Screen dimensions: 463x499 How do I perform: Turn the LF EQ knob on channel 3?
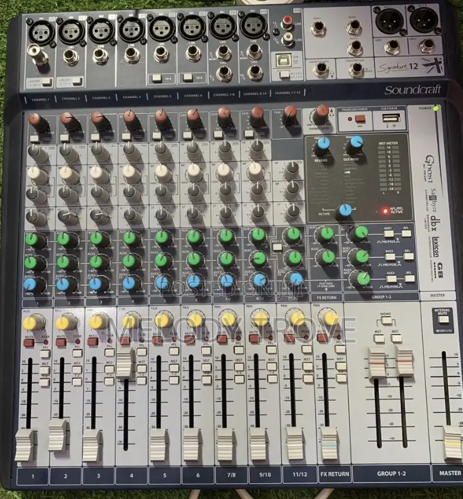coord(97,216)
